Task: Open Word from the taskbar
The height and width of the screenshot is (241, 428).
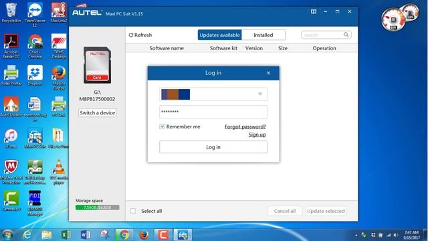Action: point(86,235)
